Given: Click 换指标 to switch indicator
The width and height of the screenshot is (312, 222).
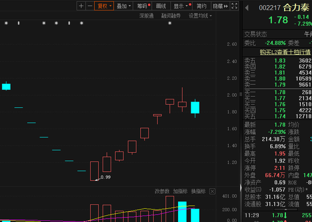Looking at the screenshot, I should 198,191.
